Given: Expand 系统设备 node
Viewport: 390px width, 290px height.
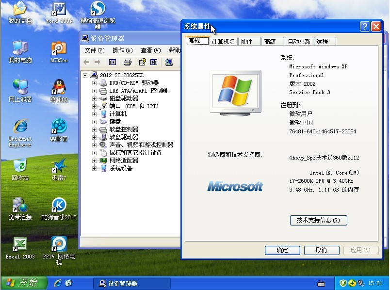Looking at the screenshot, I should point(94,168).
